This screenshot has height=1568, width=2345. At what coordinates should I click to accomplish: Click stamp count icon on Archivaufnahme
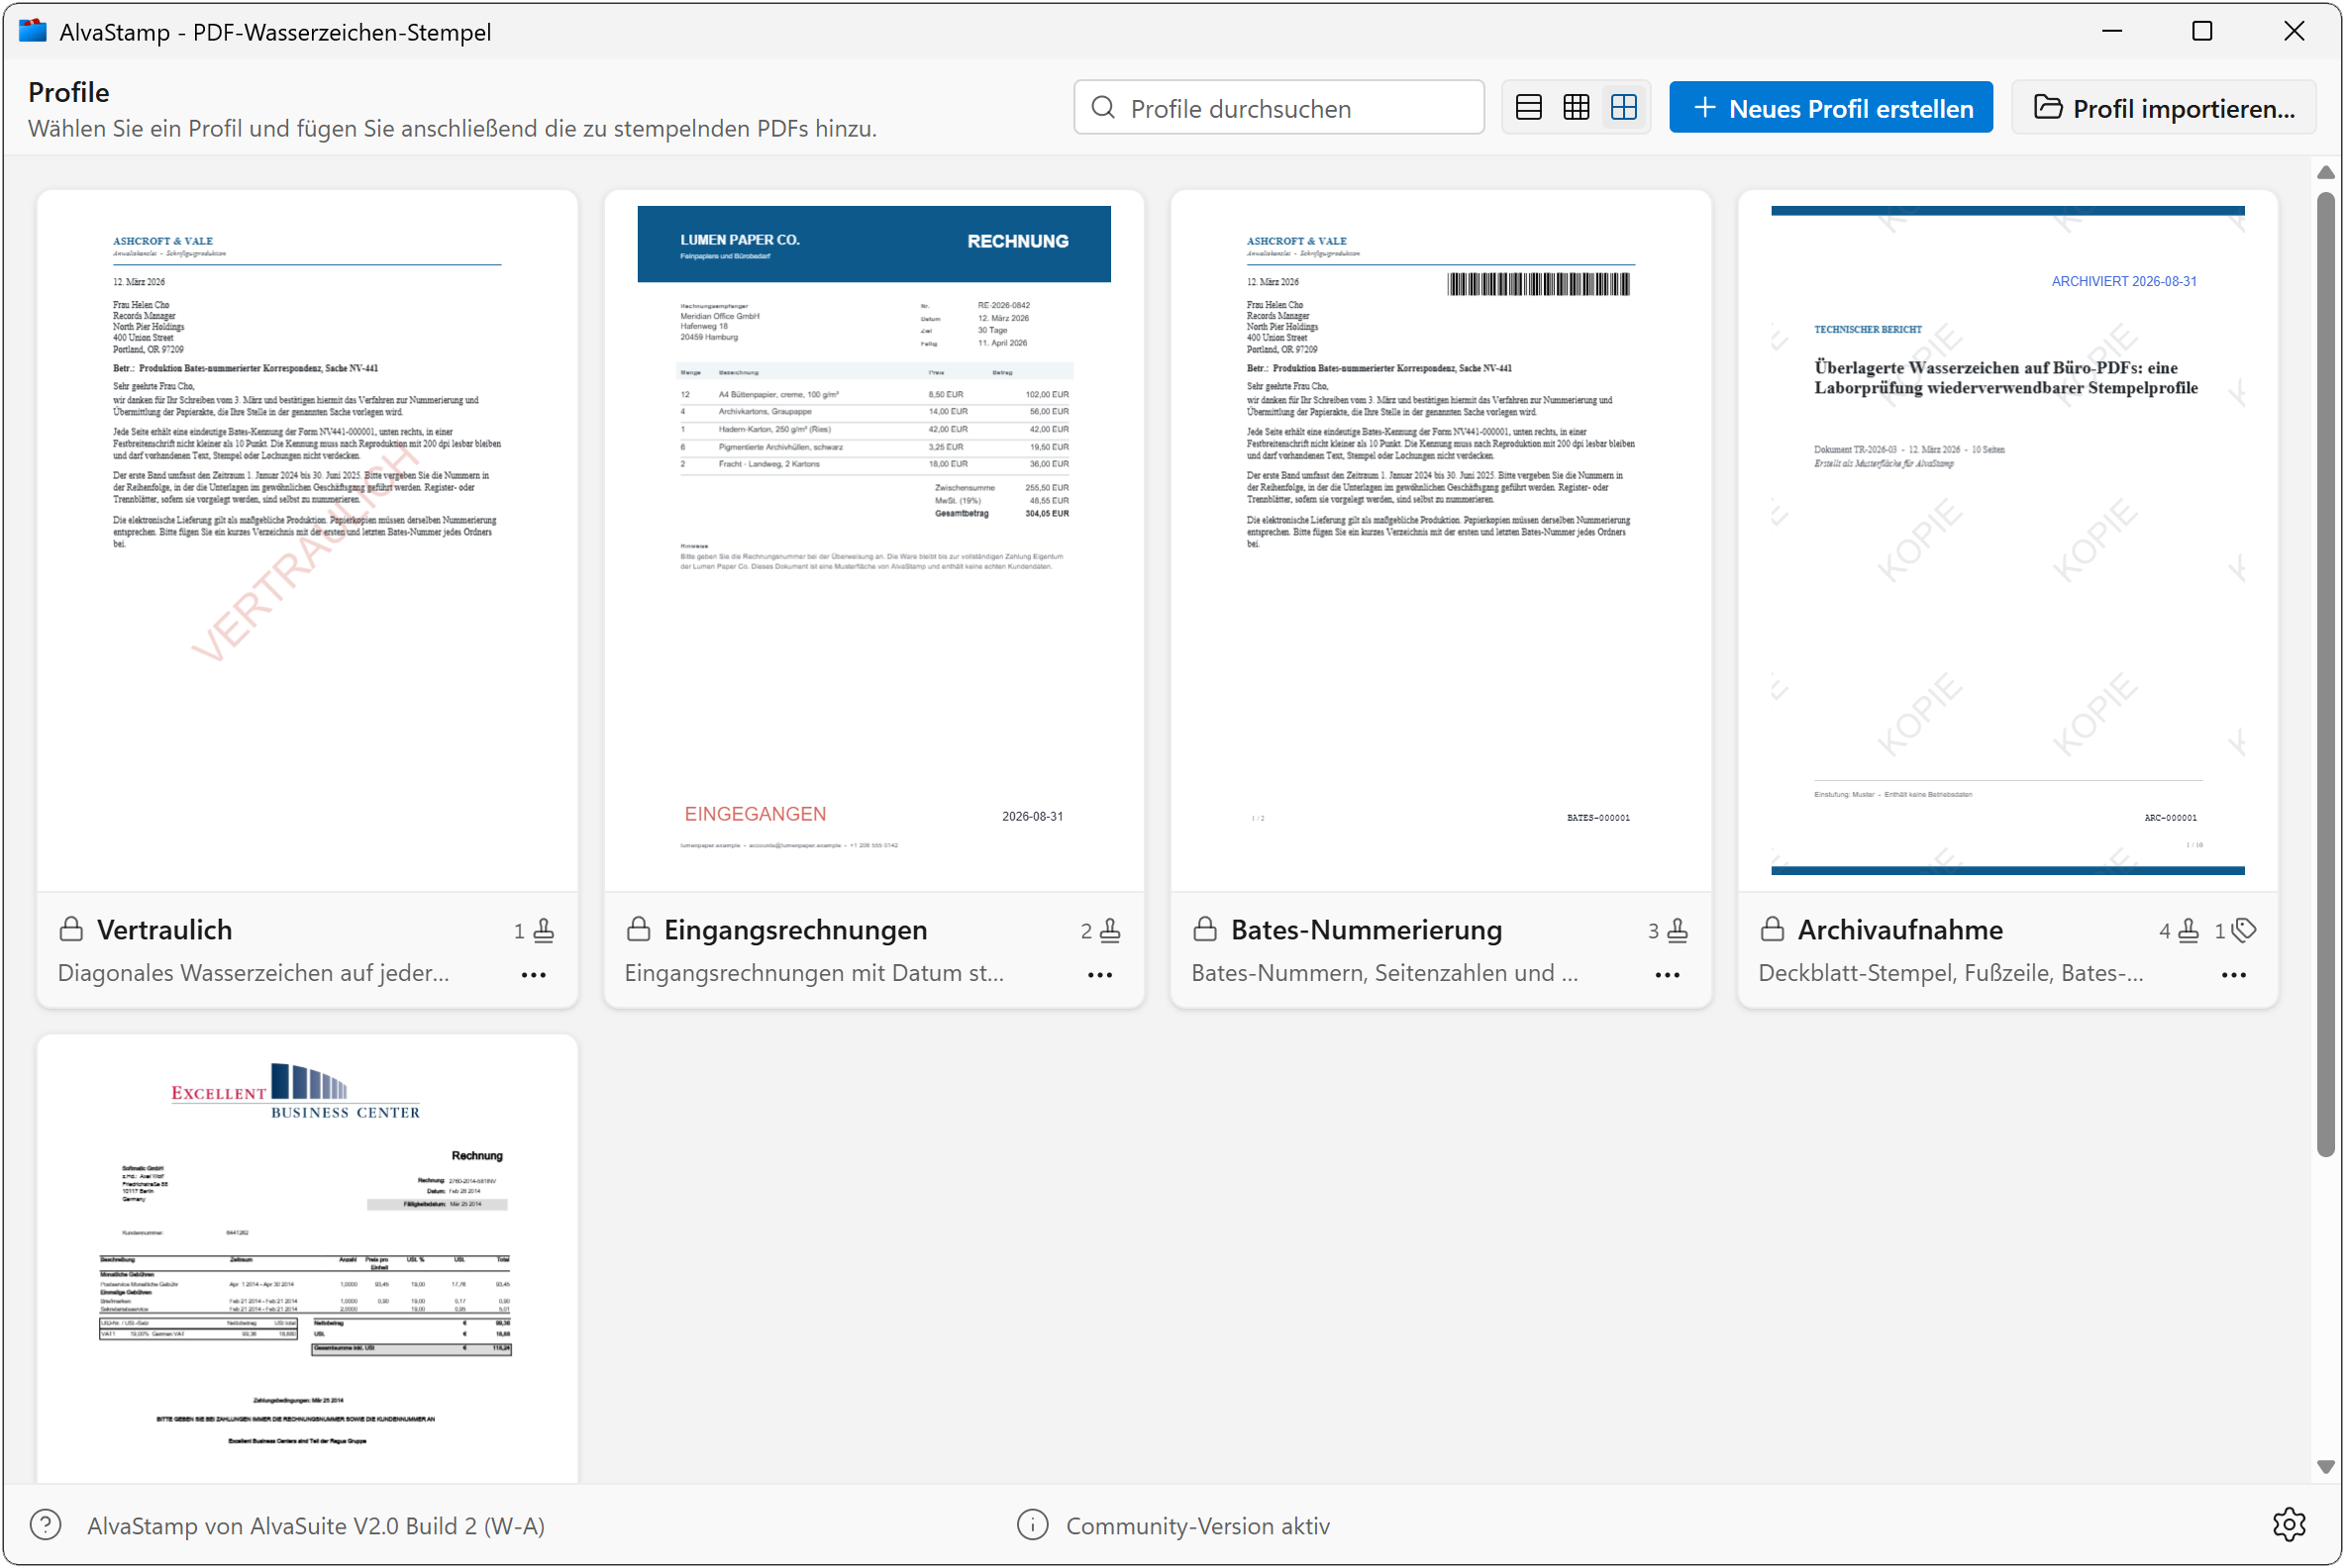pyautogui.click(x=2189, y=931)
